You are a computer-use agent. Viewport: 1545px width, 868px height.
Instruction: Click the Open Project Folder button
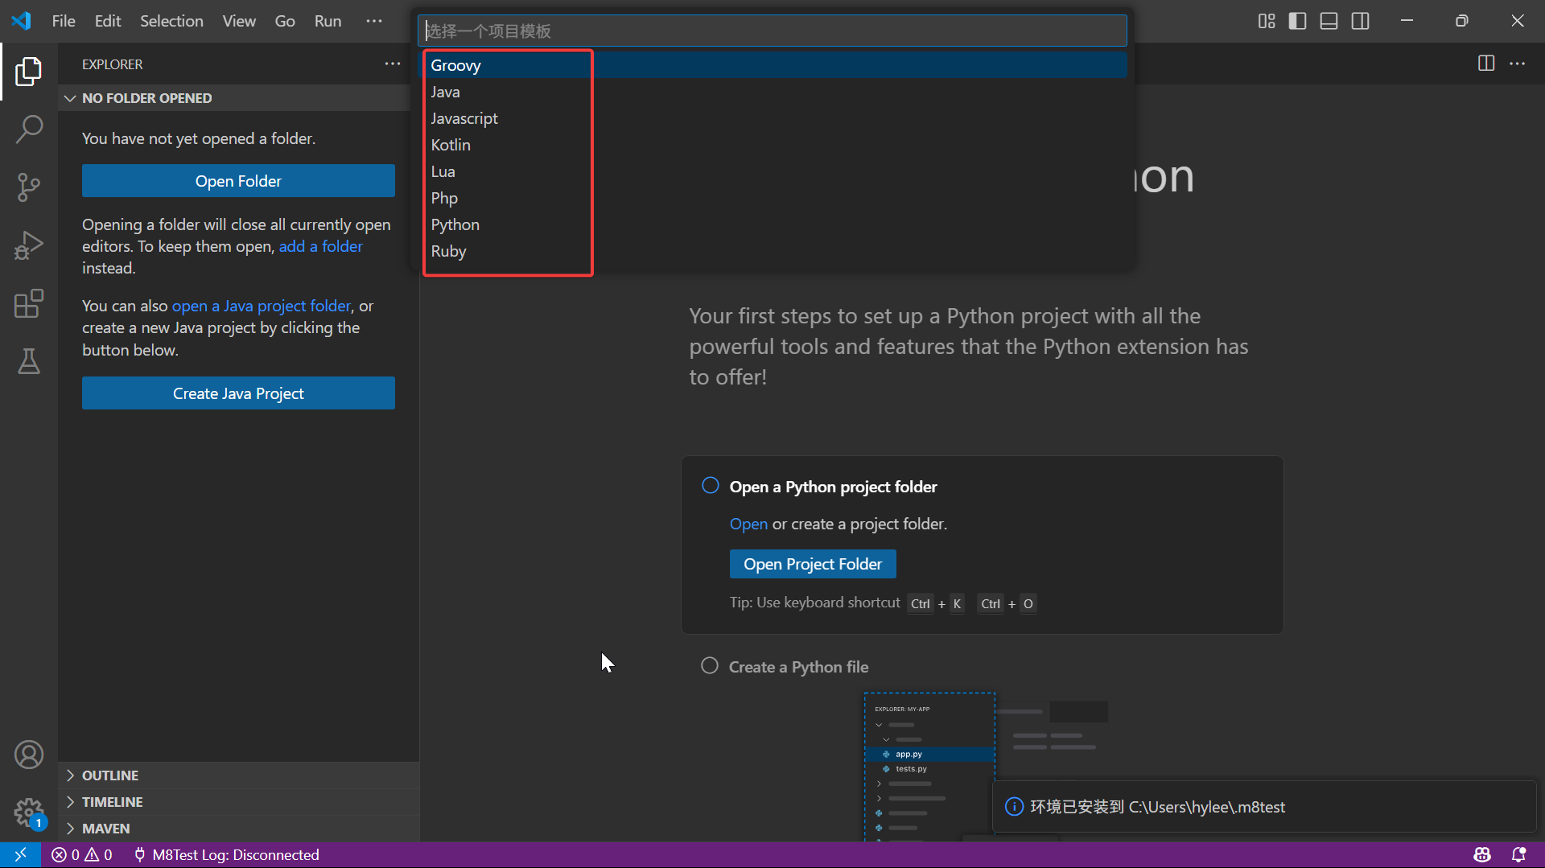(813, 564)
